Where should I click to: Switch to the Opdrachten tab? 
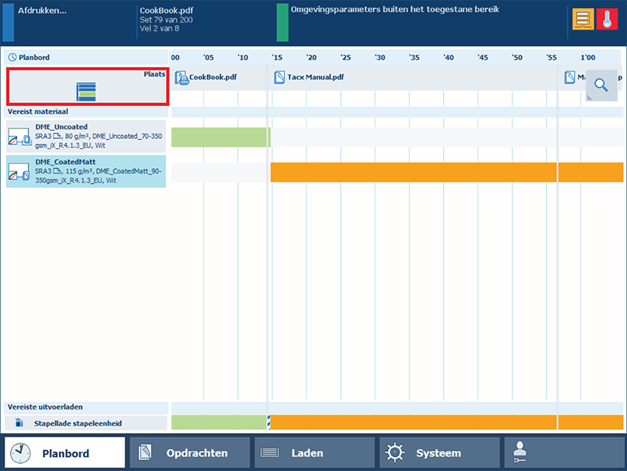tap(189, 452)
